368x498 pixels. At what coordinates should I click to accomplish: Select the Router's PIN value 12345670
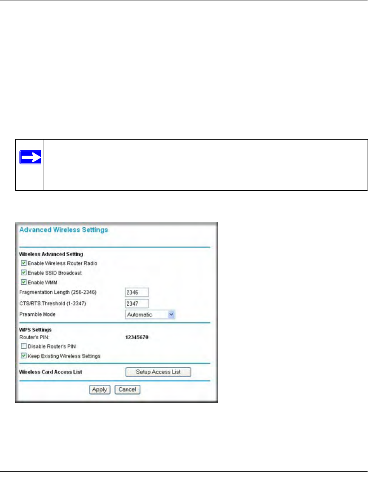click(x=137, y=337)
